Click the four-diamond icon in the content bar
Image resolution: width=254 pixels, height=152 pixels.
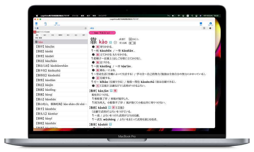[x=210, y=28]
